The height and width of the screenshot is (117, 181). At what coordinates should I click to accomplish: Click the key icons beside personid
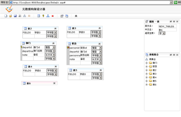pyautogui.click(x=68, y=48)
